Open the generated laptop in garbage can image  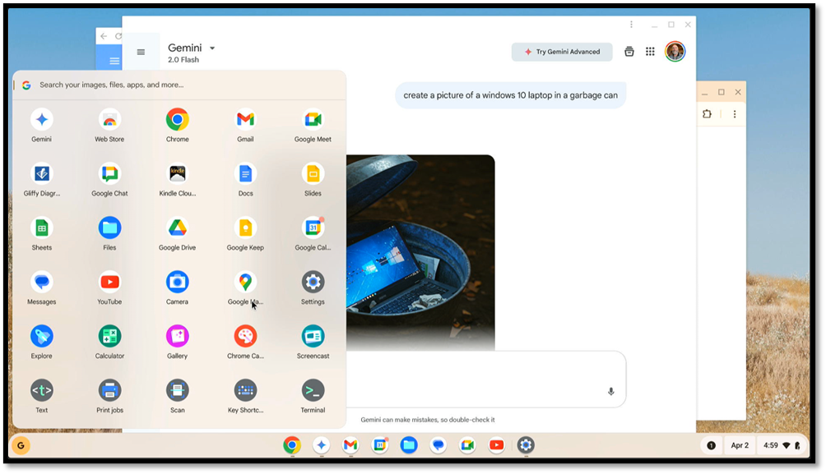pos(420,246)
